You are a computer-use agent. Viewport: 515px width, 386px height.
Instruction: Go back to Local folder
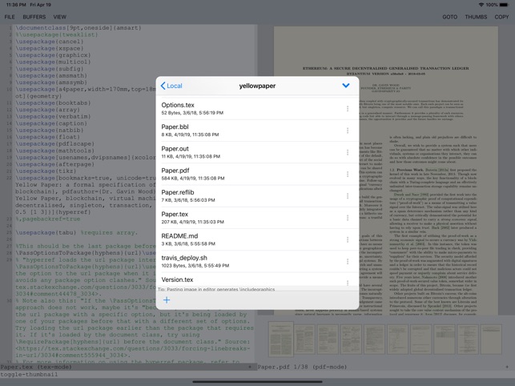(171, 86)
